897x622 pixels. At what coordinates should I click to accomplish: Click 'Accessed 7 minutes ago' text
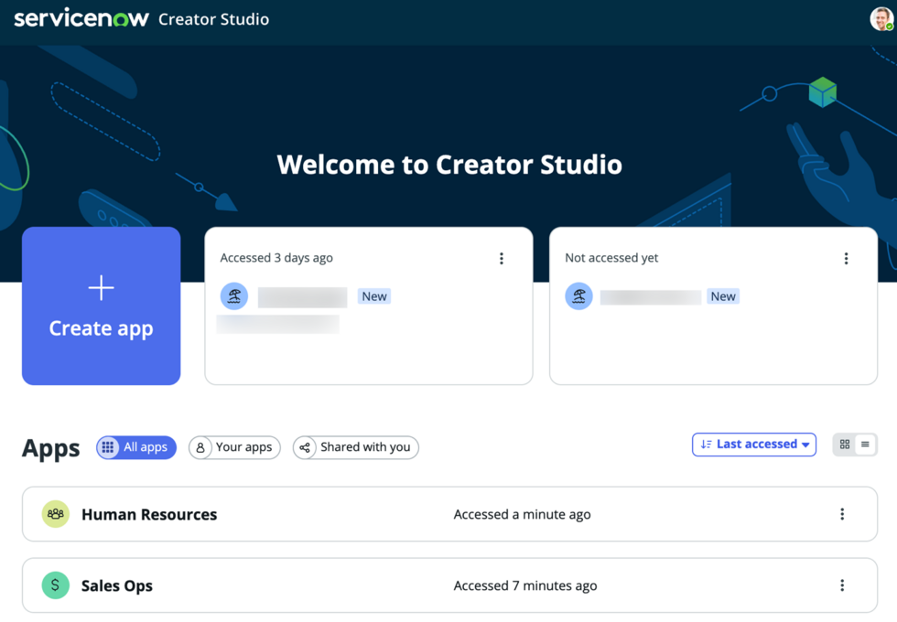525,585
